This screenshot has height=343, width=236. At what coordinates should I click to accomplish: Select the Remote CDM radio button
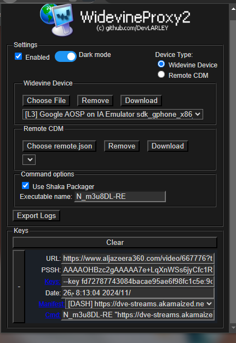[x=162, y=75]
